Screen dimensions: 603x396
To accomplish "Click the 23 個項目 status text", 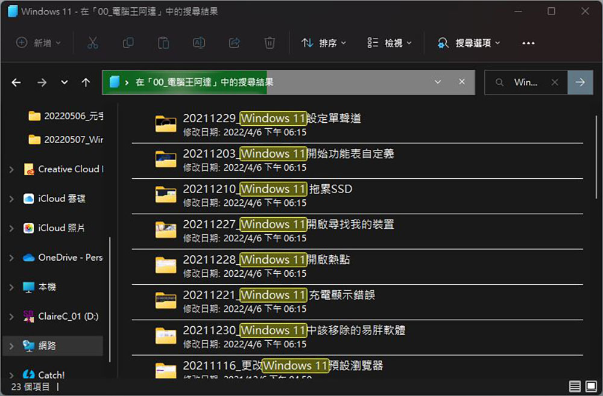I will tap(30, 386).
